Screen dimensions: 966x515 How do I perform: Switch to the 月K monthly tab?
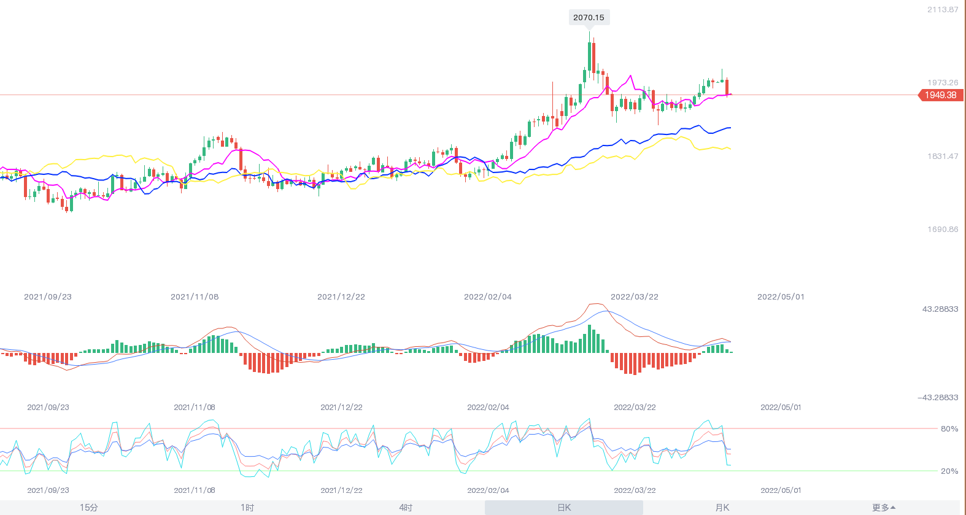tap(722, 508)
